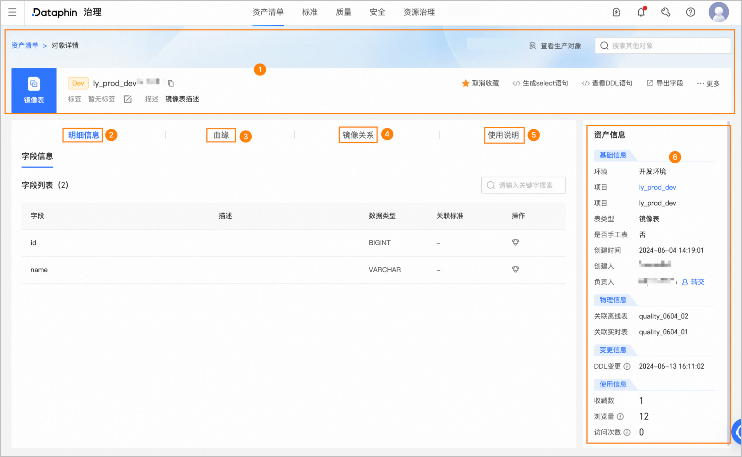Screen dimensions: 742x457
Task: Click DDL change time 2024-06-13 16:11:02
Action: (671, 366)
